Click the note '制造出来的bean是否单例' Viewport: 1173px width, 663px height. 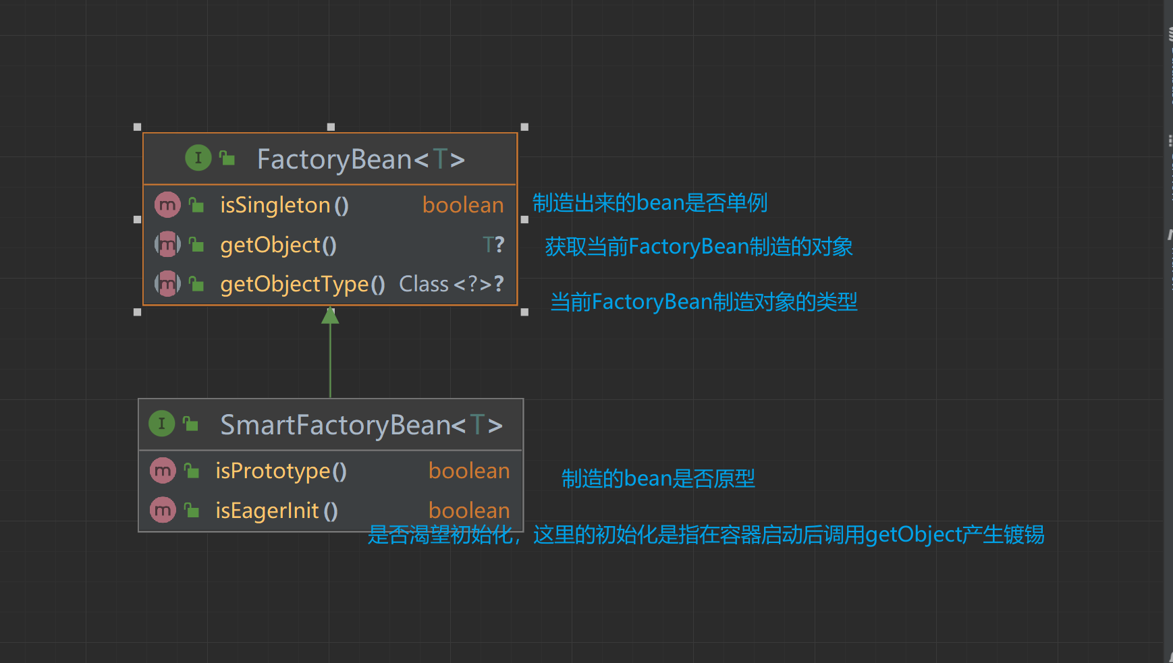click(x=650, y=202)
